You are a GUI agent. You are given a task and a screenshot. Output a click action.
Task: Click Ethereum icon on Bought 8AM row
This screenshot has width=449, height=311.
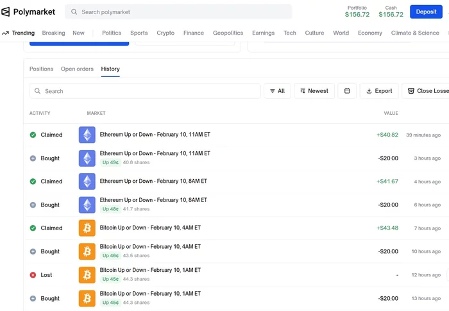point(87,205)
